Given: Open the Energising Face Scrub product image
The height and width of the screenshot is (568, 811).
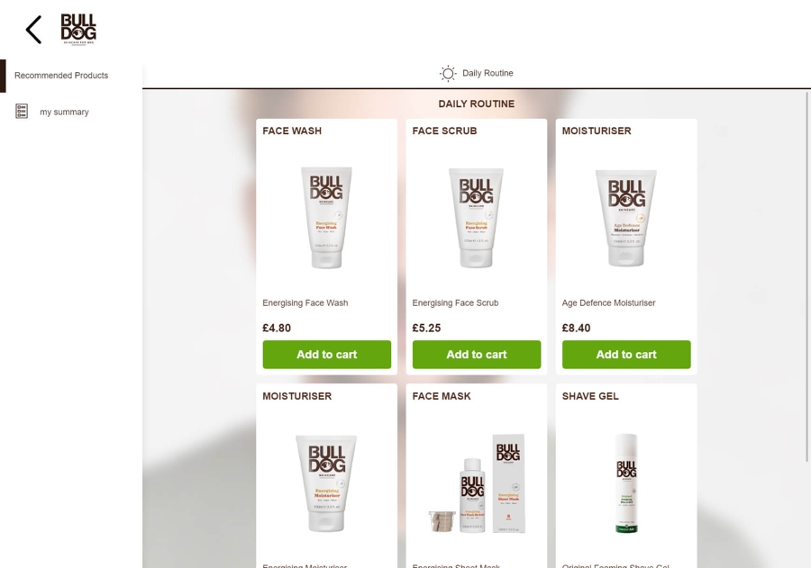Looking at the screenshot, I should tap(476, 217).
